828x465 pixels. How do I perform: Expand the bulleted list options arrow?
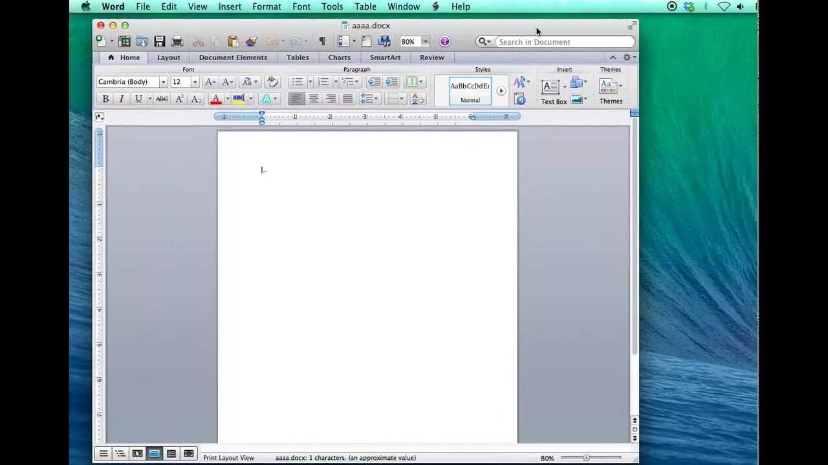310,82
